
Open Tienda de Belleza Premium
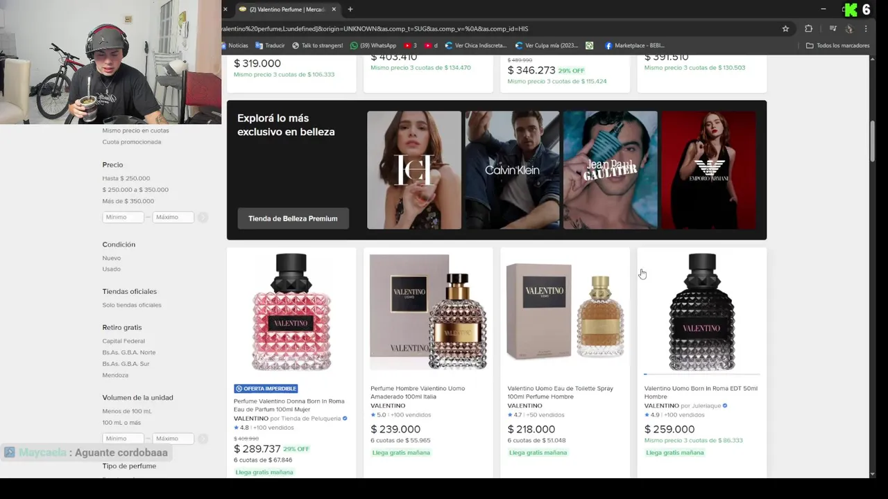click(x=293, y=218)
